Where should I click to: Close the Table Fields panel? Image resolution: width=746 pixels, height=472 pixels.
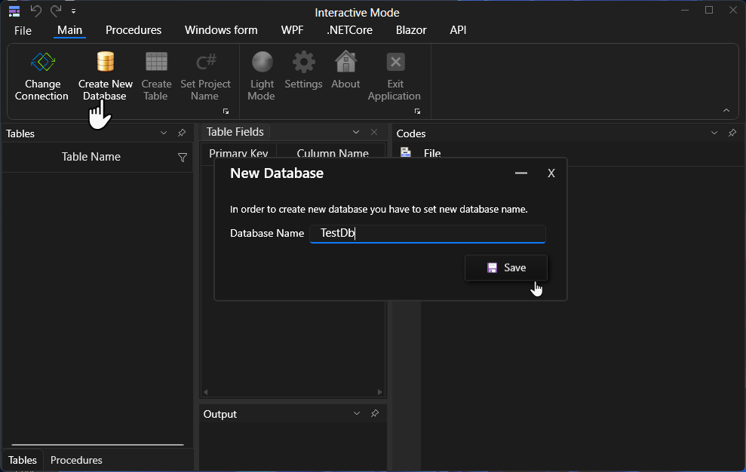point(374,132)
